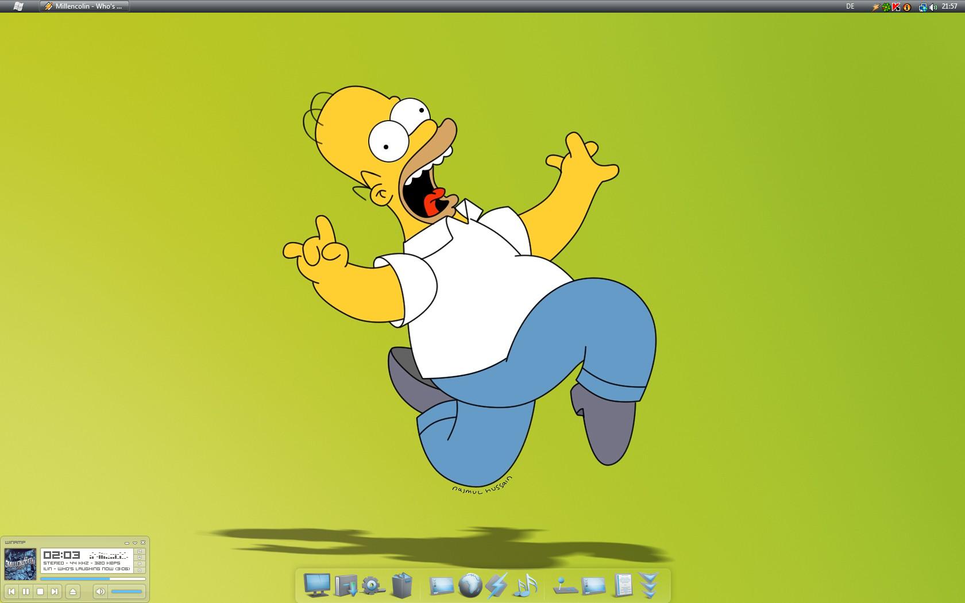Click the 02:03 elapsed time display
The image size is (965, 603).
tap(61, 555)
